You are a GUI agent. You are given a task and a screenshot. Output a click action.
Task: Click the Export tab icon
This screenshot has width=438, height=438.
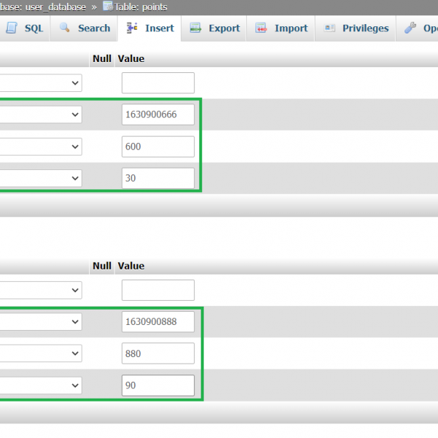coord(196,28)
